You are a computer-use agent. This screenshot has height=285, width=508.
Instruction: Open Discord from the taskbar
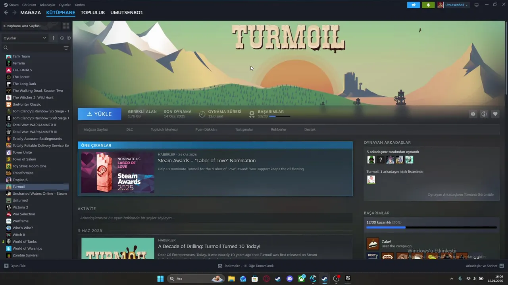click(290, 279)
